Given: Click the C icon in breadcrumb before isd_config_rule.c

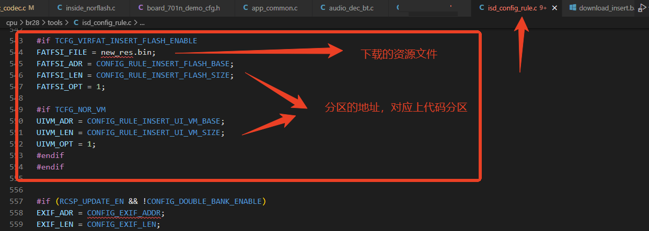Looking at the screenshot, I should click(77, 22).
